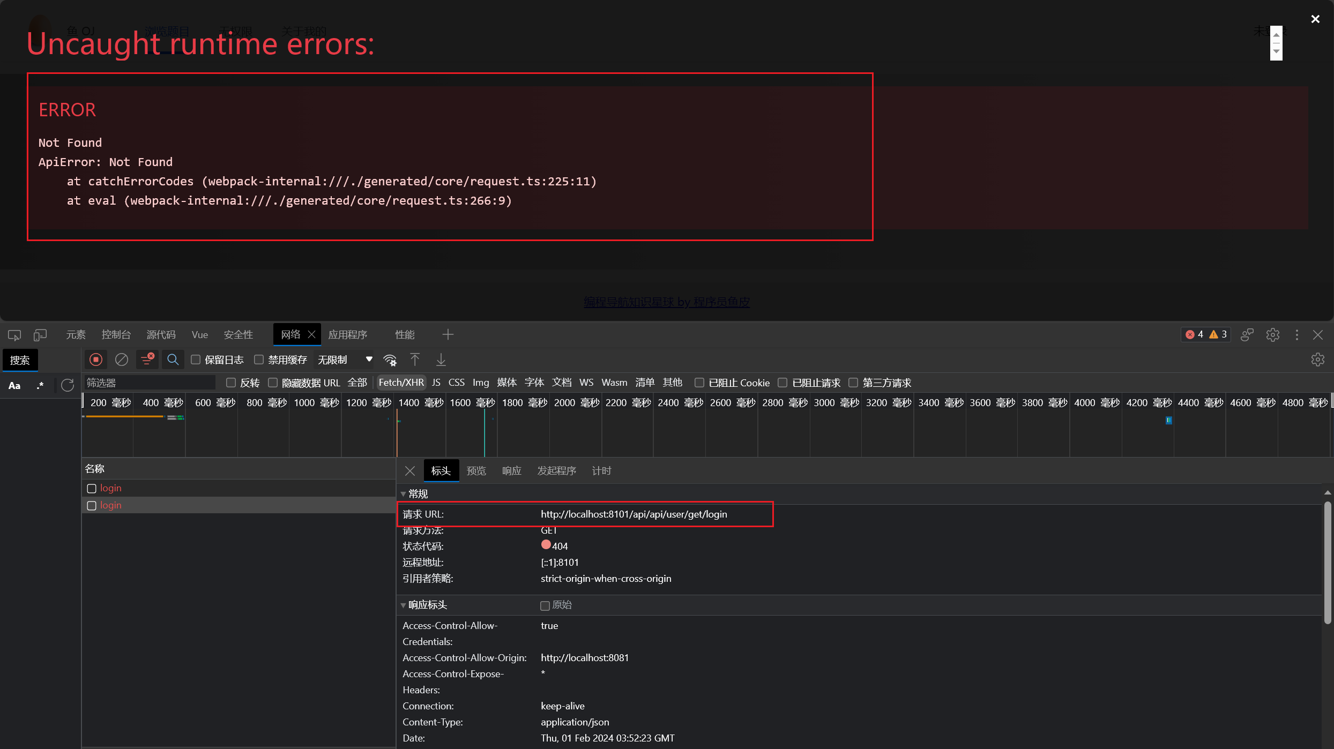Toggle the 反转 filter checkbox
Screen dimensions: 1334x749
pyautogui.click(x=231, y=383)
